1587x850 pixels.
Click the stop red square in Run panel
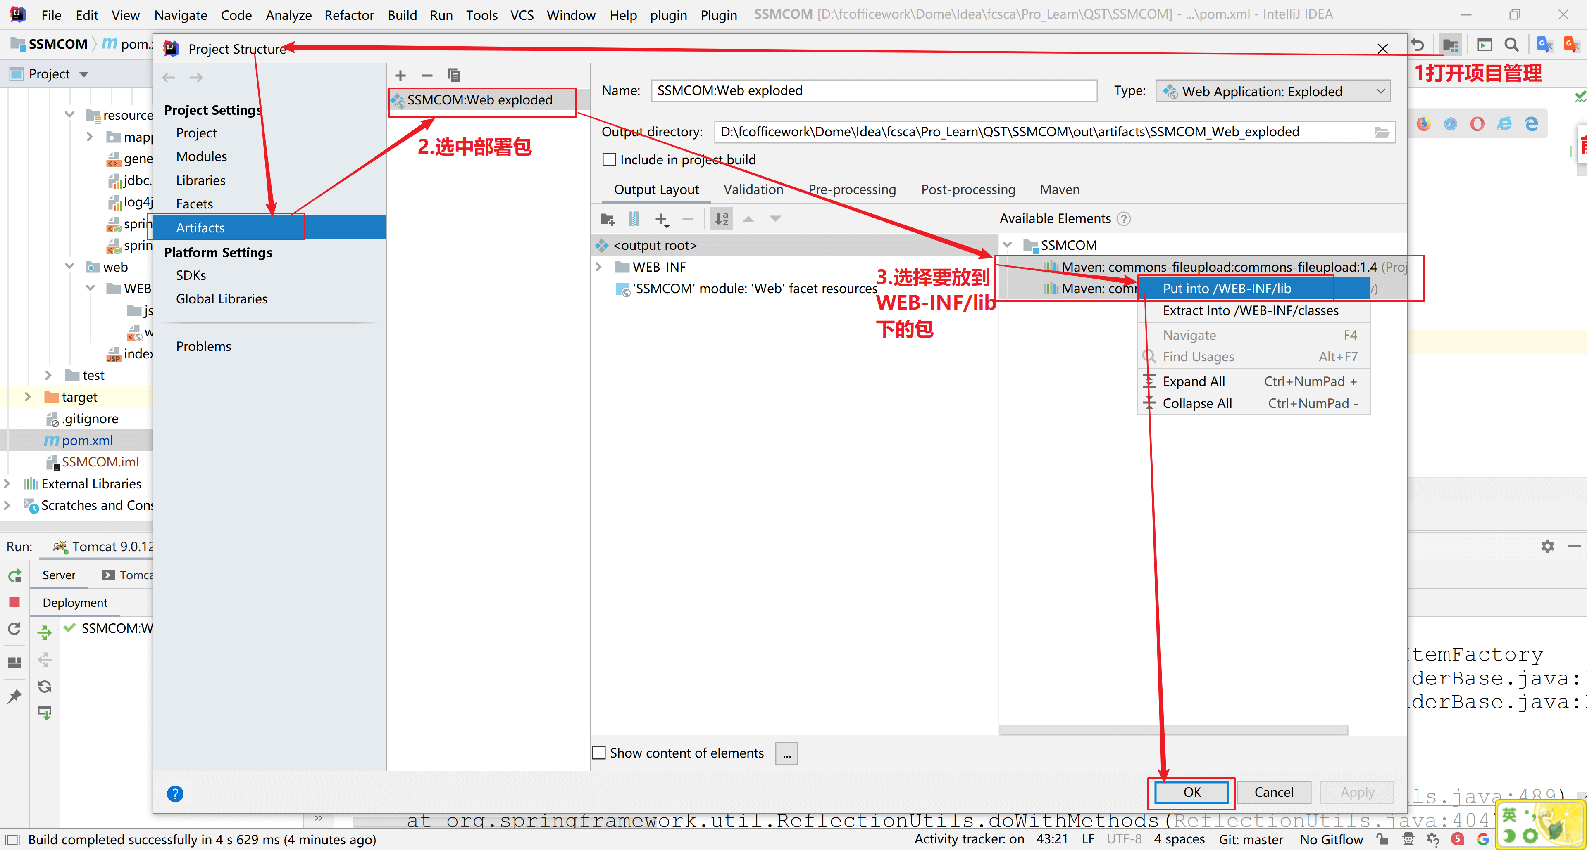click(15, 601)
